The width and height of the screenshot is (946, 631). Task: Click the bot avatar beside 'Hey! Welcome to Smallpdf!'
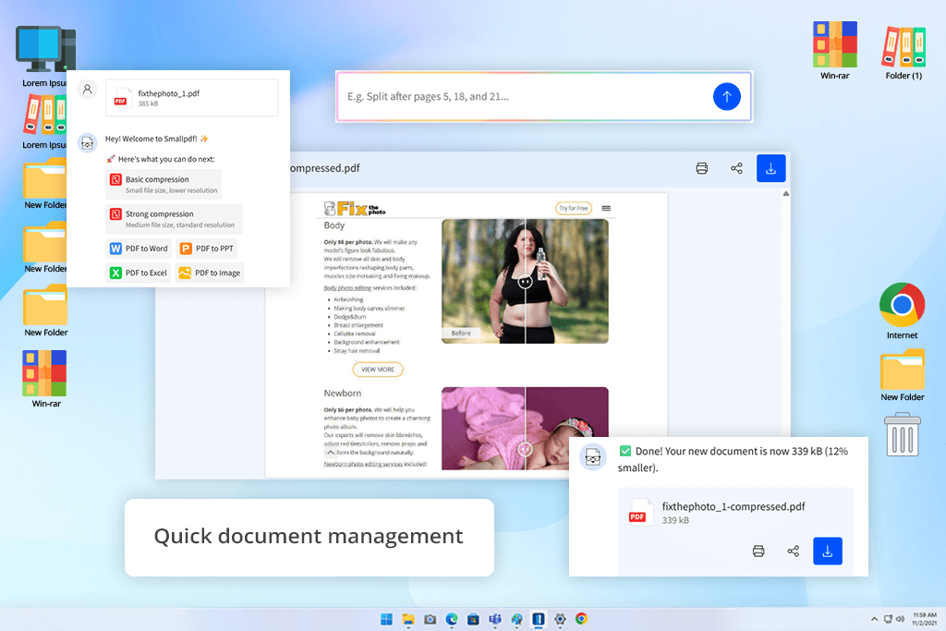[88, 143]
